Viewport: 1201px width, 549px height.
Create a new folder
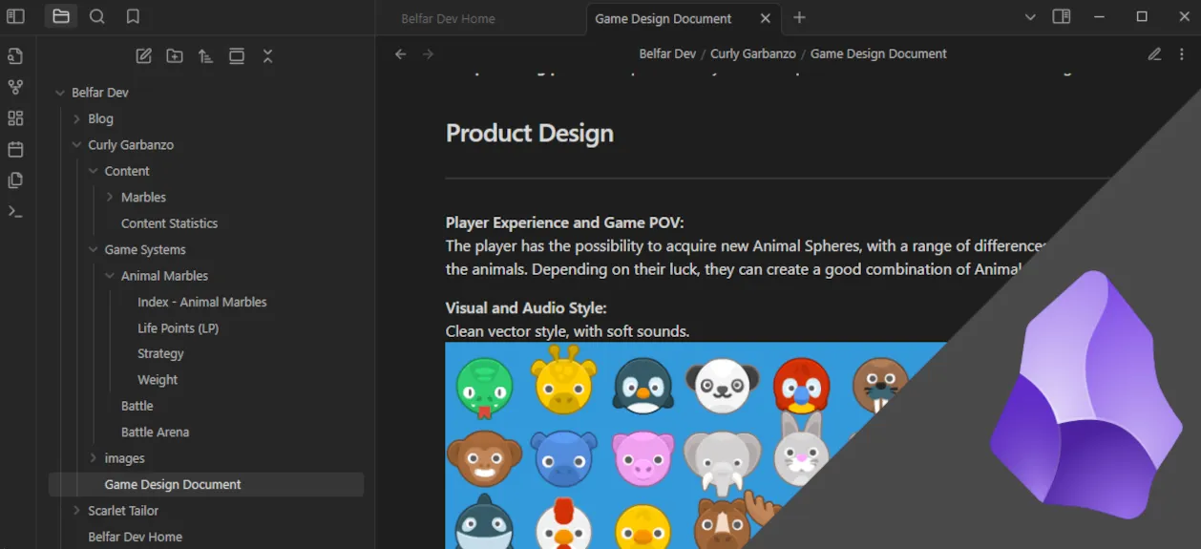(175, 56)
